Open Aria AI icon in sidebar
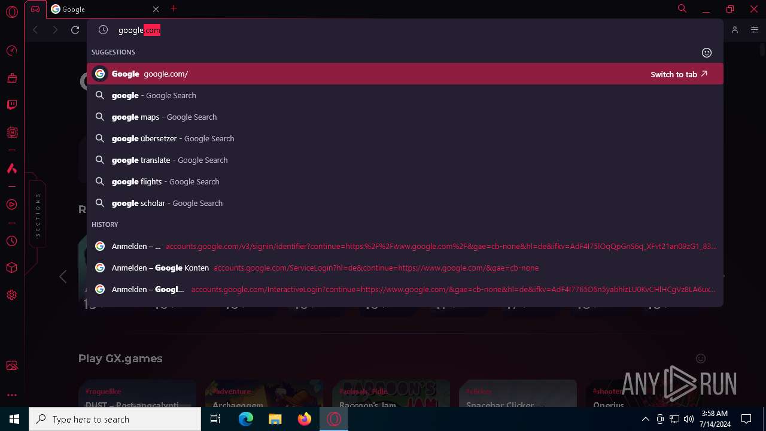Image resolution: width=766 pixels, height=431 pixels. tap(11, 169)
